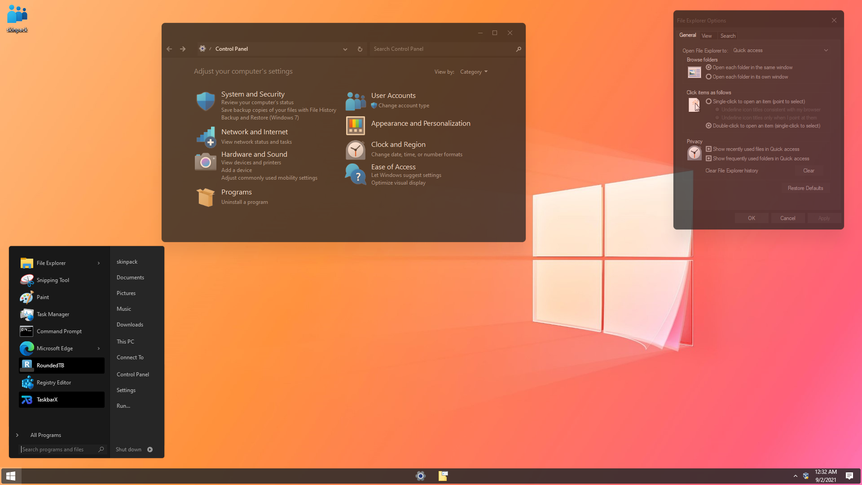Click the sticky notes taskbar icon
This screenshot has height=485, width=862.
pos(443,476)
